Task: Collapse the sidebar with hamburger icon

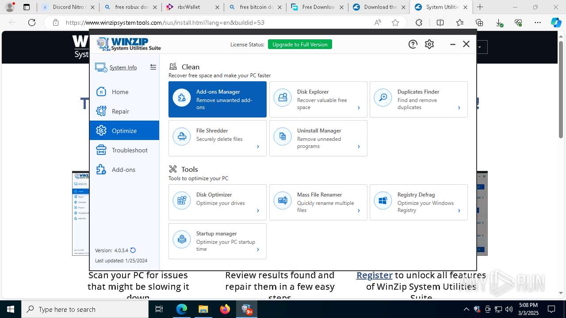Action: coord(153,67)
